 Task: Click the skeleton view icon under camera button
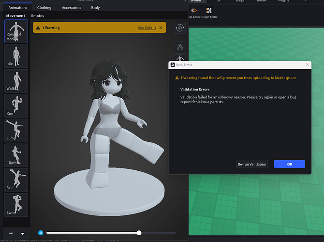tap(180, 47)
